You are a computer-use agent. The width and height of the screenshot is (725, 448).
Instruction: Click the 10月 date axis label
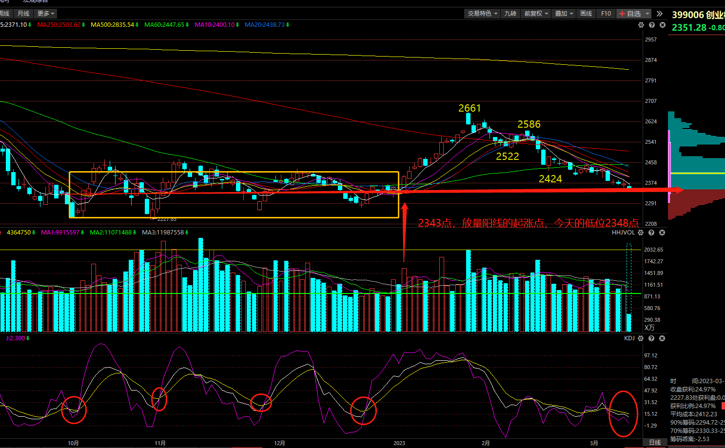point(73,443)
